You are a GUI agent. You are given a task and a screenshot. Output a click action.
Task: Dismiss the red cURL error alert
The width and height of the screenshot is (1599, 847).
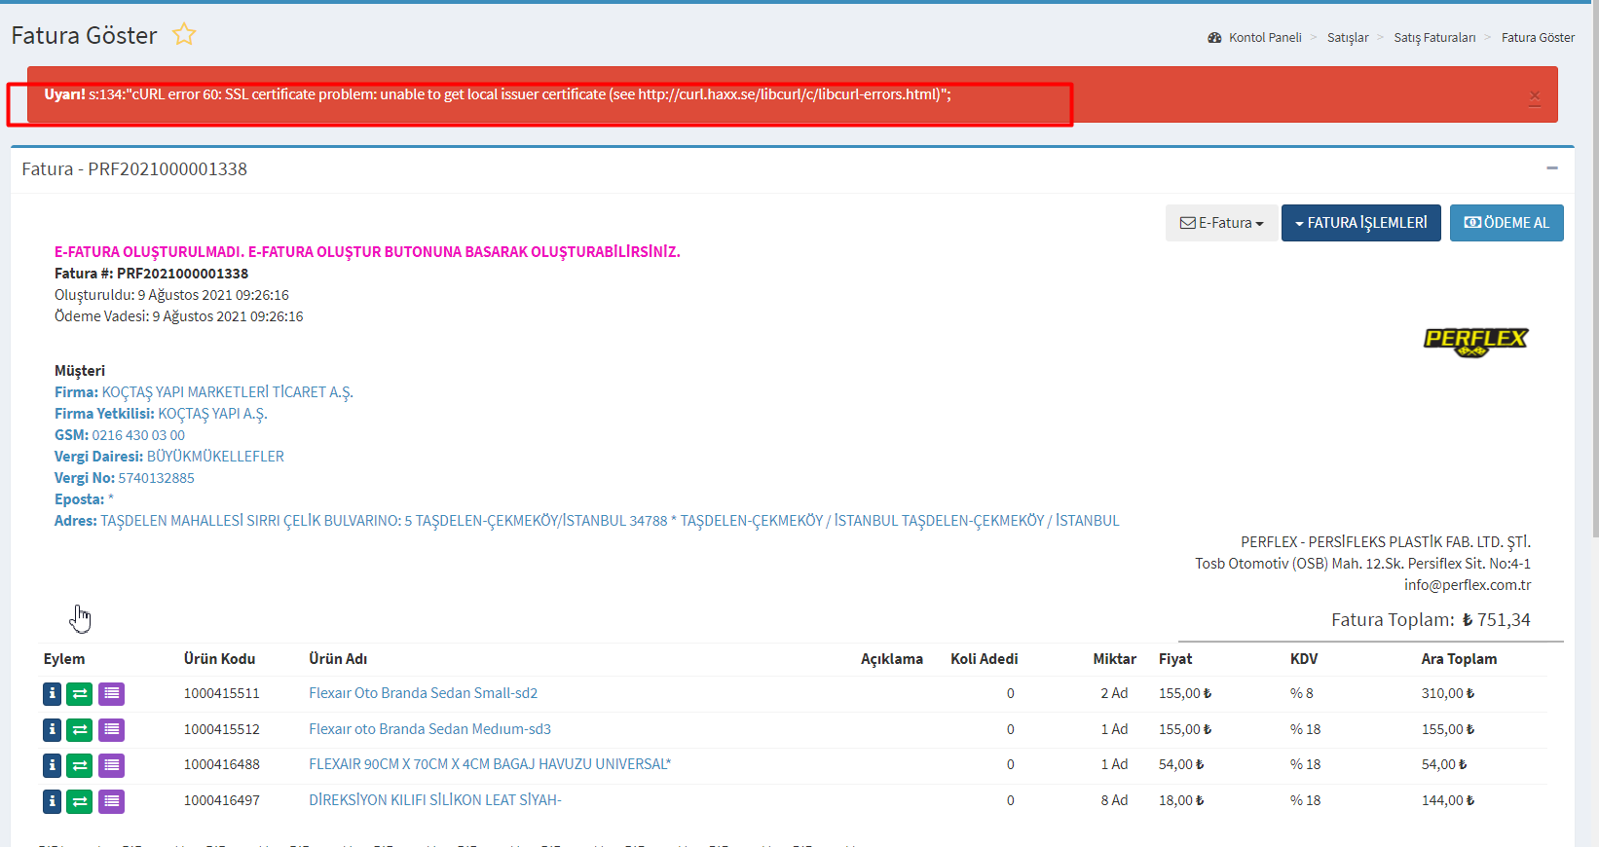(x=1535, y=96)
